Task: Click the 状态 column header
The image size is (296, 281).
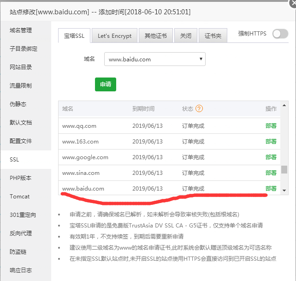Action: click(x=188, y=108)
